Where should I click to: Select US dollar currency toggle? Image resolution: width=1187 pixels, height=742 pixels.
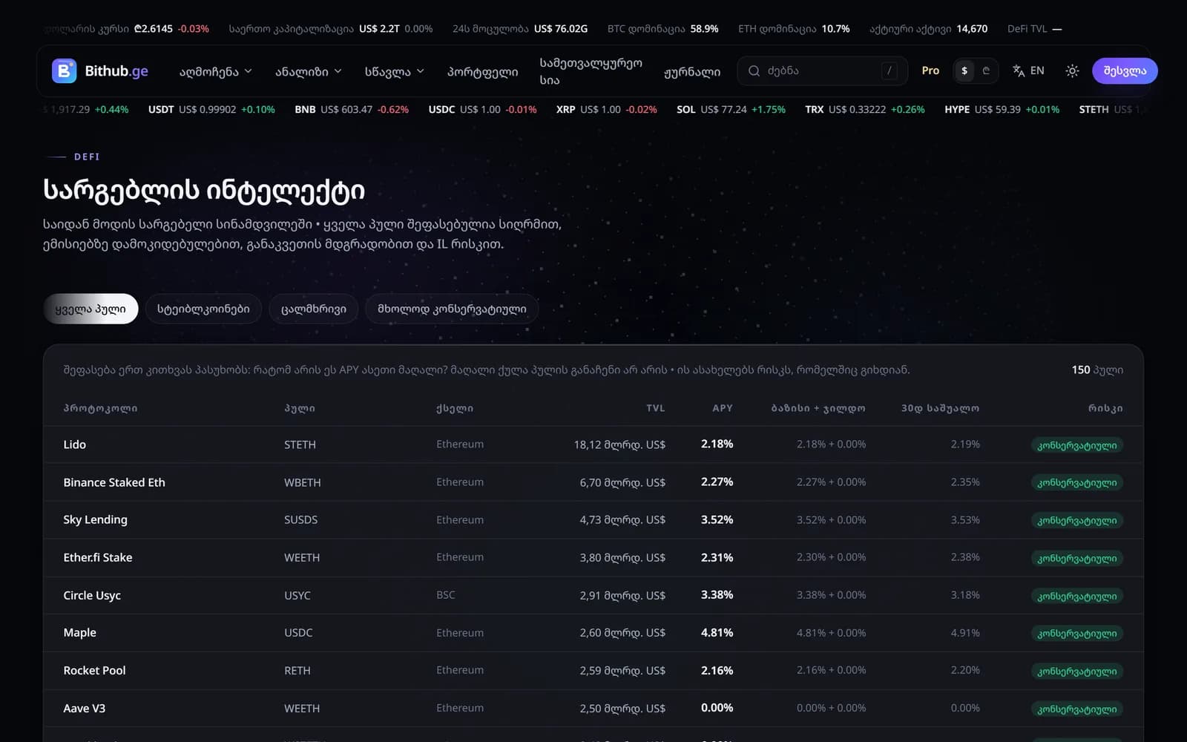[x=964, y=70]
